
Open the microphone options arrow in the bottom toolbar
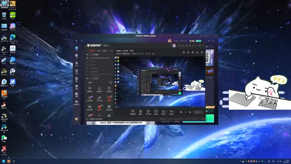point(166,112)
